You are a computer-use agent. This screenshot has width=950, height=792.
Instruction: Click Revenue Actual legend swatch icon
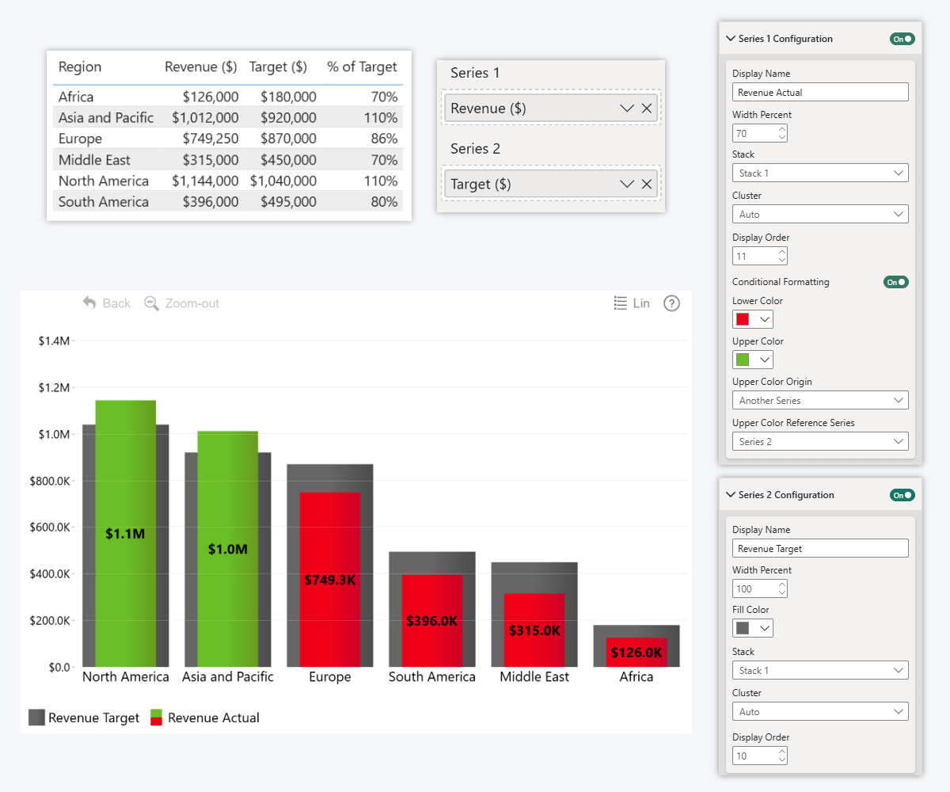tap(156, 718)
